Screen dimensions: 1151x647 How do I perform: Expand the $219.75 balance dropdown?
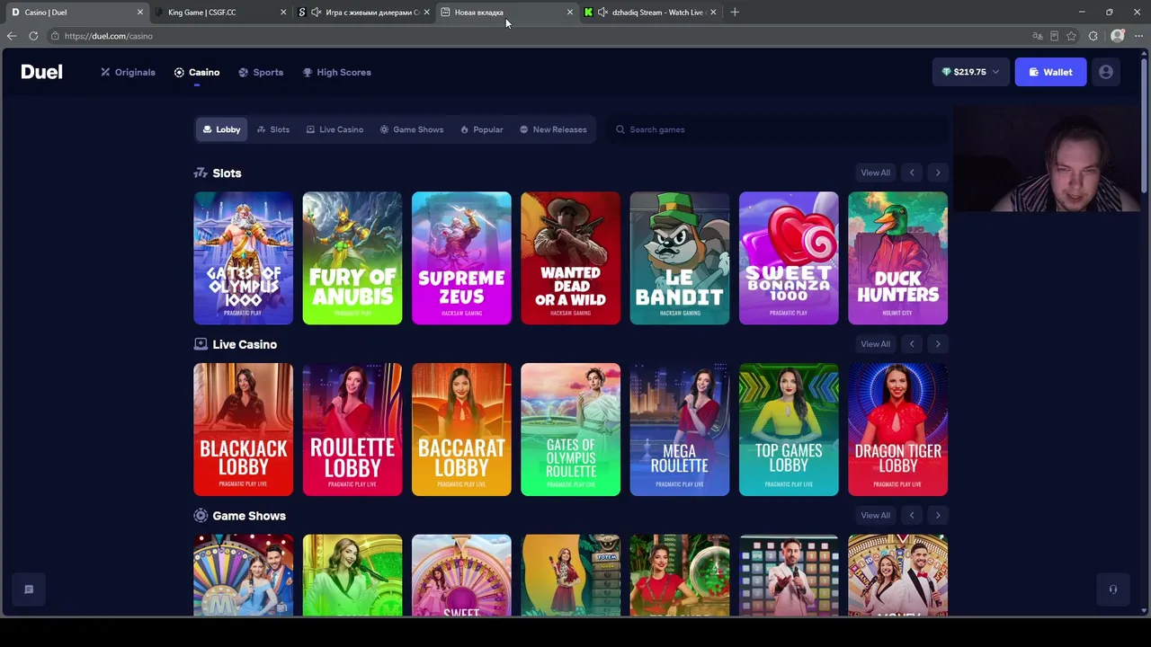970,72
